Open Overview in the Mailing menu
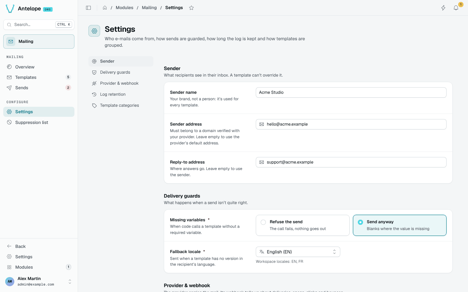 pyautogui.click(x=39, y=67)
